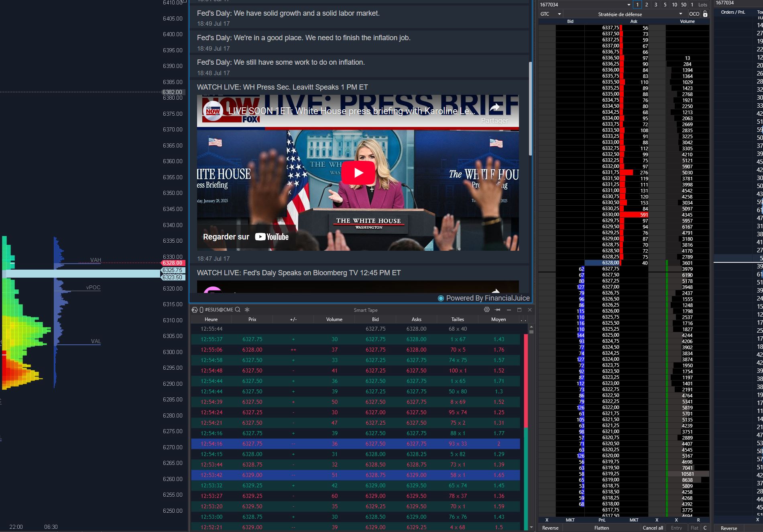The height and width of the screenshot is (532, 763).
Task: Click the news feed vertical scrollbar
Action: (530, 108)
